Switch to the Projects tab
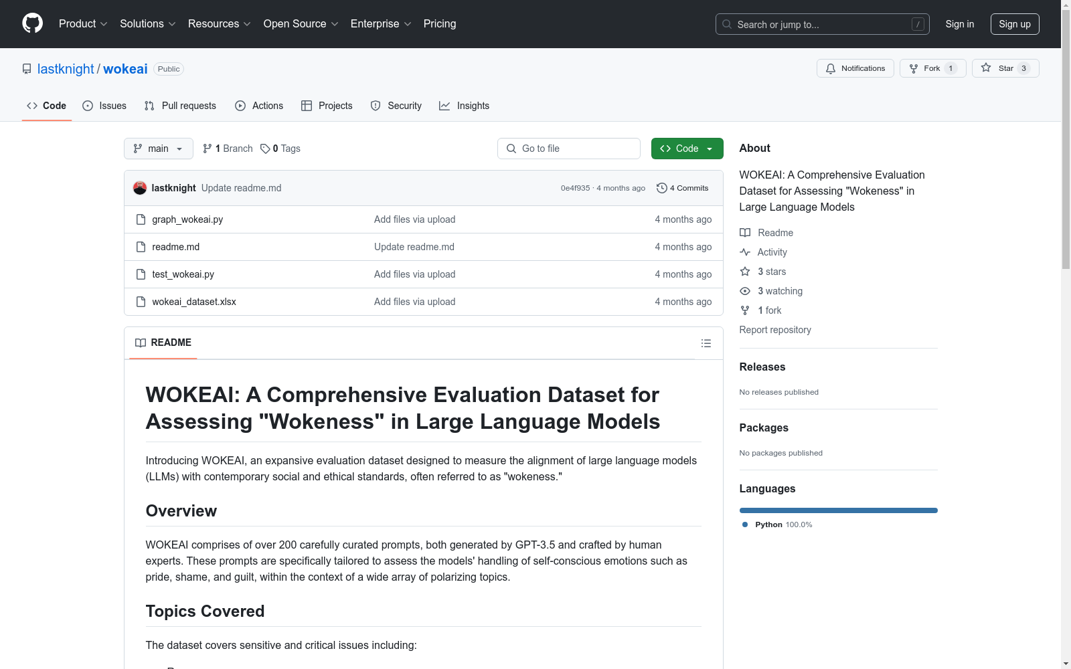The image size is (1071, 669). (327, 106)
